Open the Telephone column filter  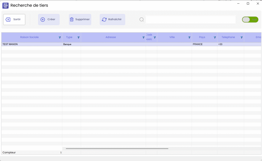click(241, 38)
